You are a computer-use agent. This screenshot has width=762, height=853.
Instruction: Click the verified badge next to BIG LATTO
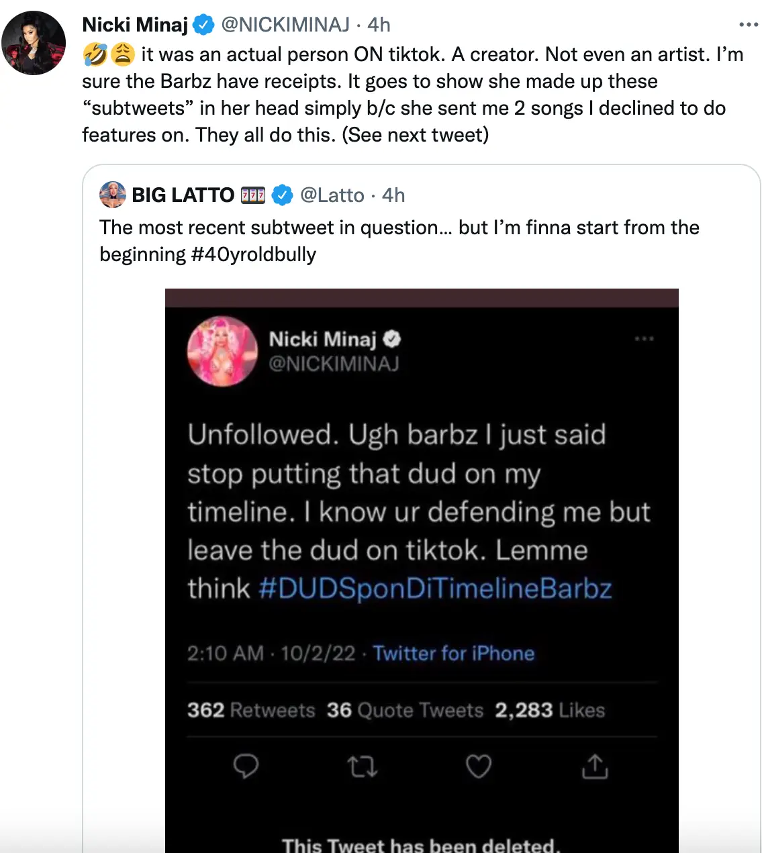pos(283,195)
